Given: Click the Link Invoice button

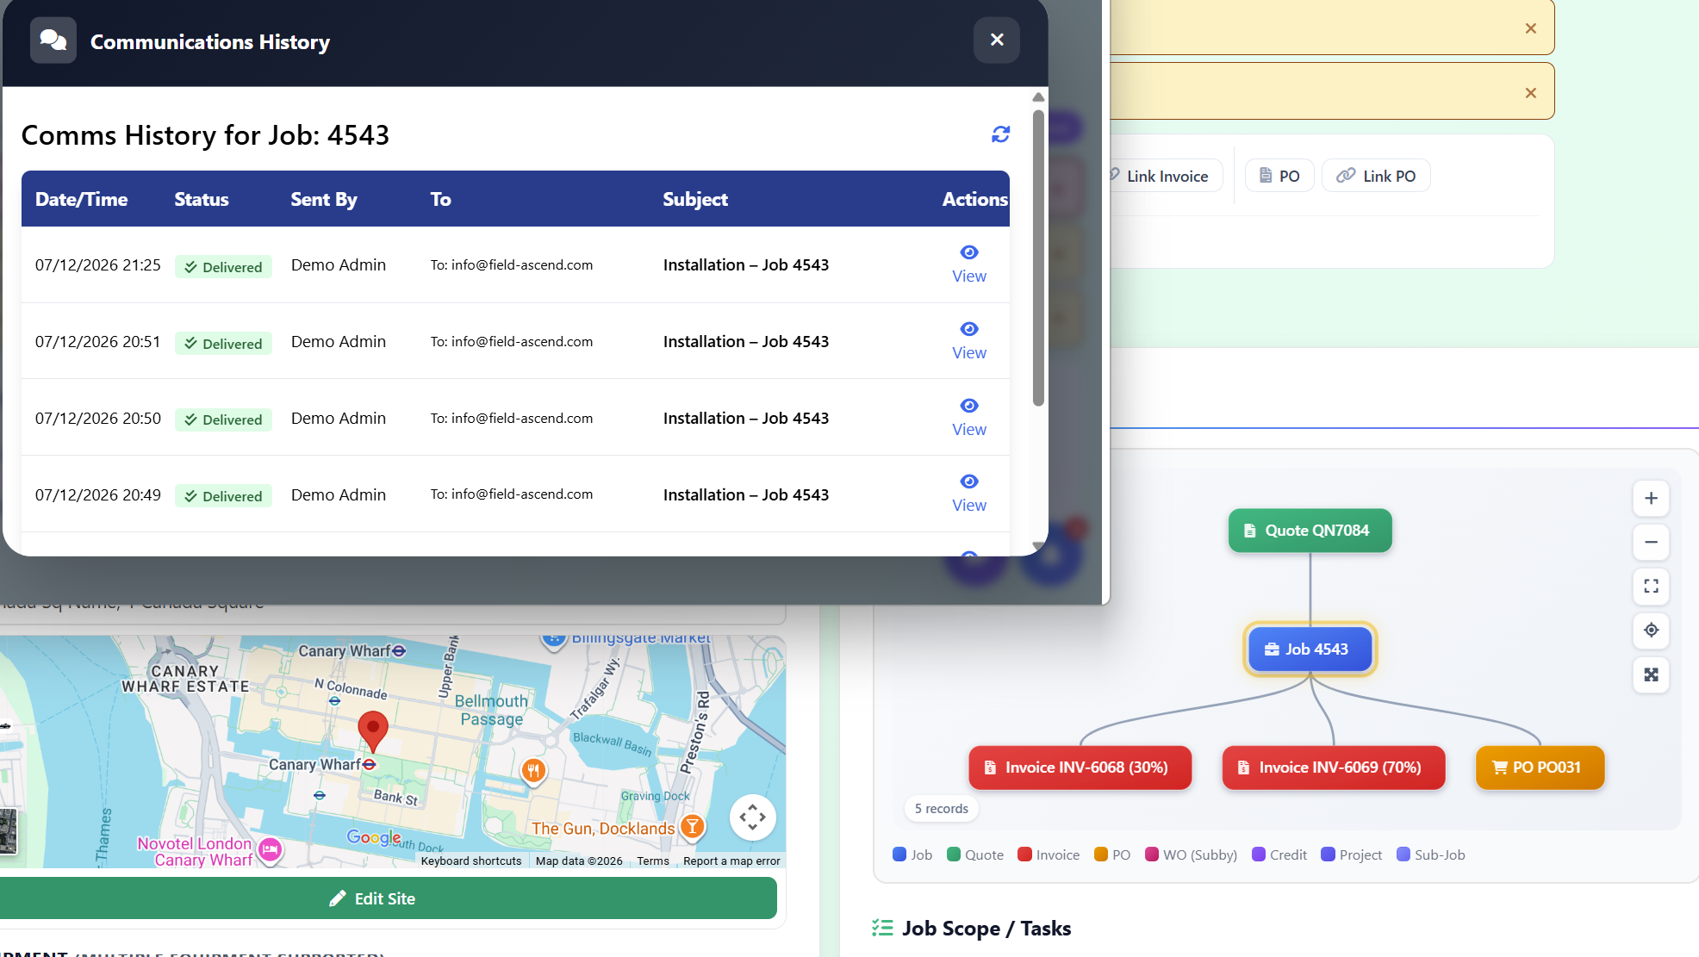Looking at the screenshot, I should [1167, 176].
